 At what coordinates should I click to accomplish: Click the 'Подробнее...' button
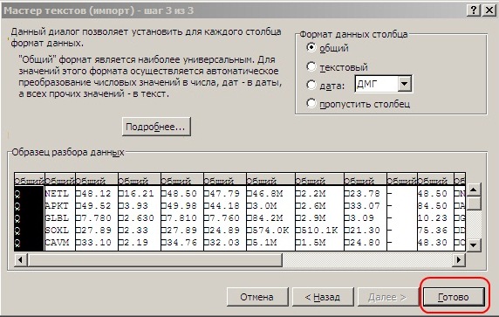pyautogui.click(x=156, y=127)
